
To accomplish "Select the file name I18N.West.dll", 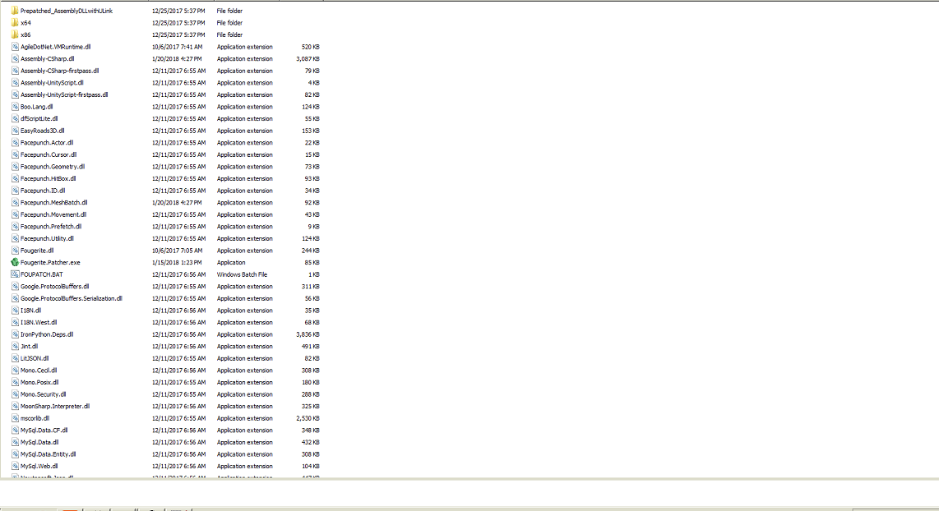I will (x=39, y=322).
